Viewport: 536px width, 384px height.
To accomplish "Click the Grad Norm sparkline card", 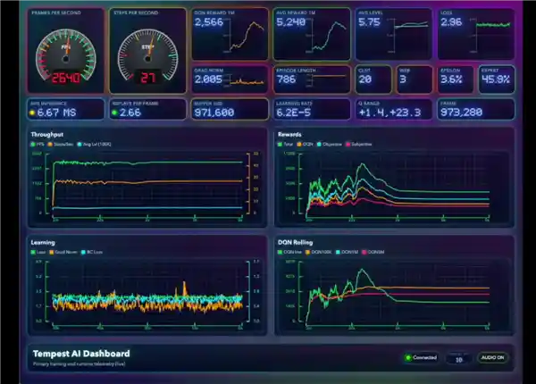I will pyautogui.click(x=230, y=79).
